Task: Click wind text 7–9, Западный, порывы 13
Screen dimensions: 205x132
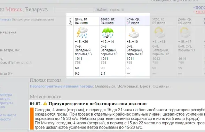Action: [83, 50]
